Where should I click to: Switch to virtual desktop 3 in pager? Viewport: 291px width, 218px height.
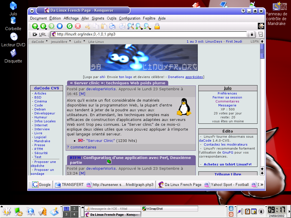[66, 214]
